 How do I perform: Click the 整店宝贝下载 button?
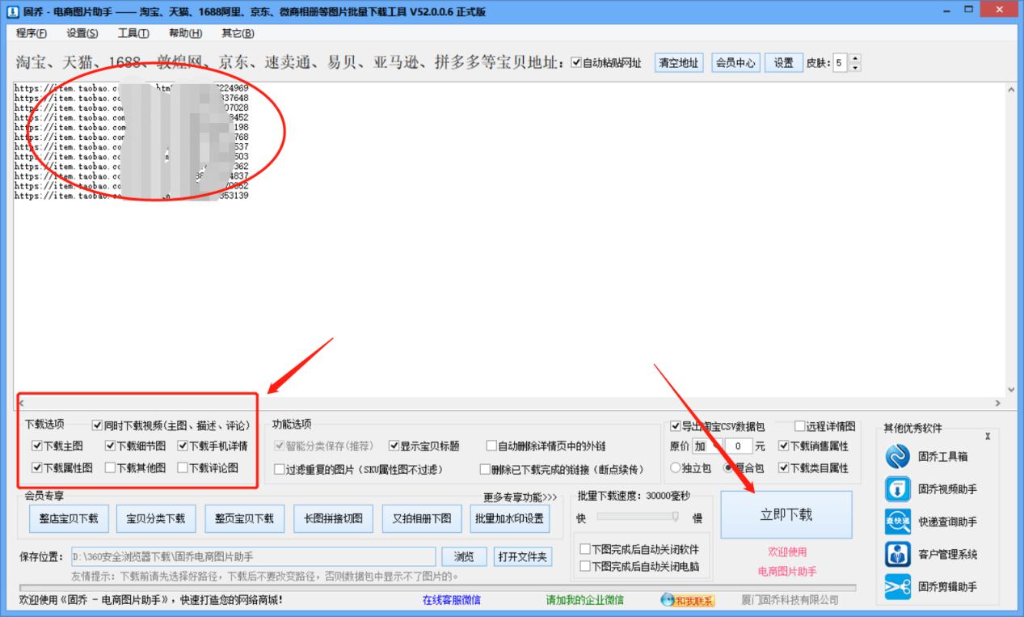click(x=69, y=518)
